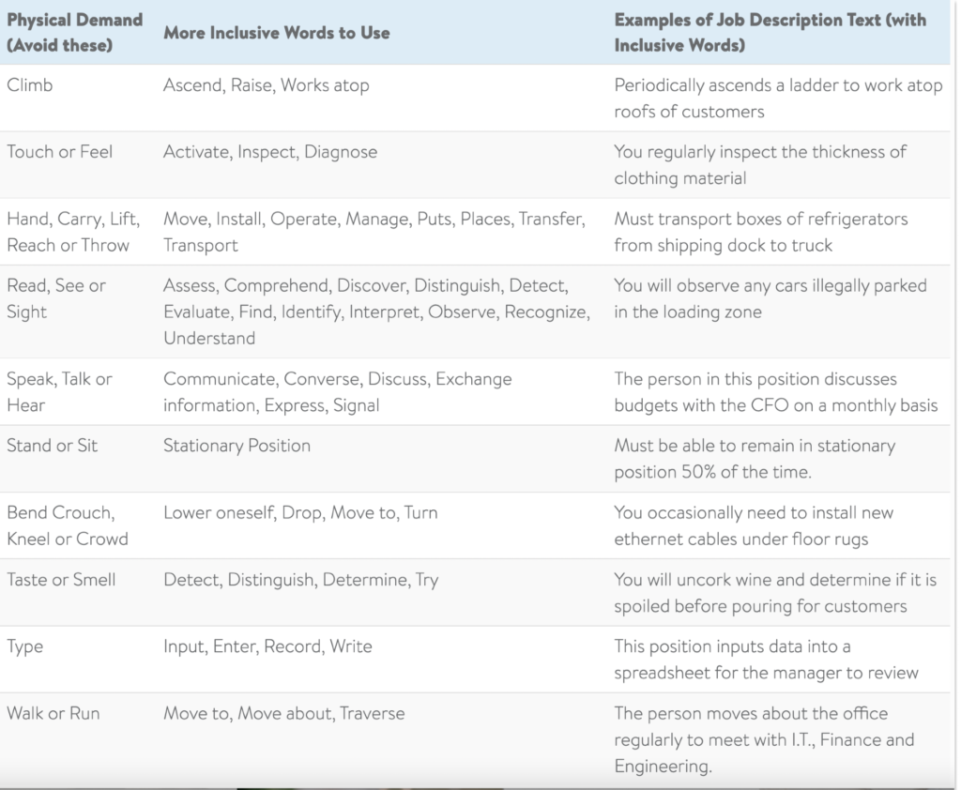This screenshot has width=961, height=790.
Task: Select 'Hand, Carry, Lift, Reach or Throw' cell
Action: pyautogui.click(x=73, y=232)
